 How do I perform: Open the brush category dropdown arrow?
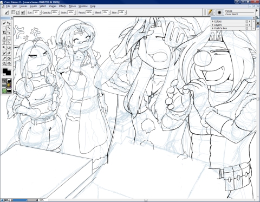(x=214, y=12)
